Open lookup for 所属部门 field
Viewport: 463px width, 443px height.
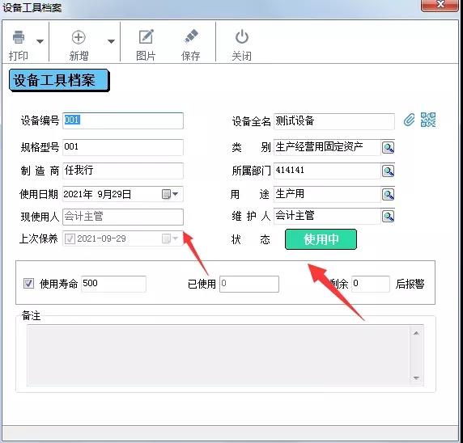click(x=388, y=171)
